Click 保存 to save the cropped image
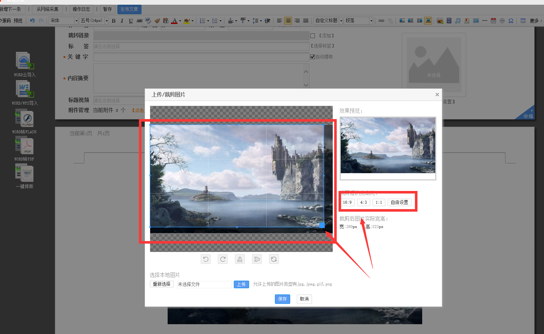 (x=283, y=299)
